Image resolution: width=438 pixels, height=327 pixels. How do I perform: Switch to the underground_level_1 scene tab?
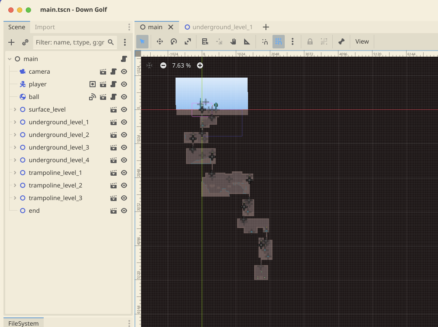(218, 27)
